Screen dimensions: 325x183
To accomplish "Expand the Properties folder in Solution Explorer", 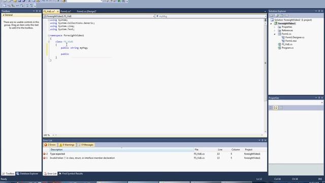I will coord(275,27).
